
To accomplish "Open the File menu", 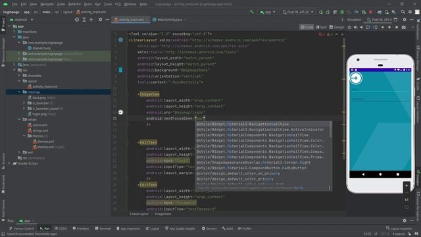I will click(14, 5).
